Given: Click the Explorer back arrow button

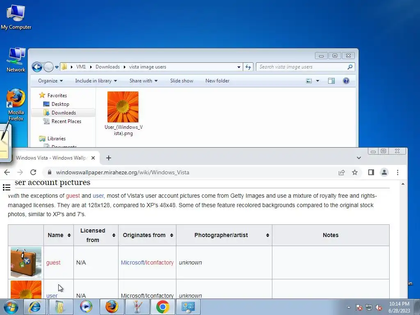Looking at the screenshot, I should click(x=37, y=67).
